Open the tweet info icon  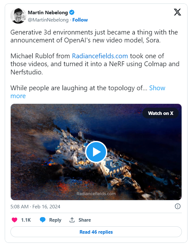click(178, 206)
